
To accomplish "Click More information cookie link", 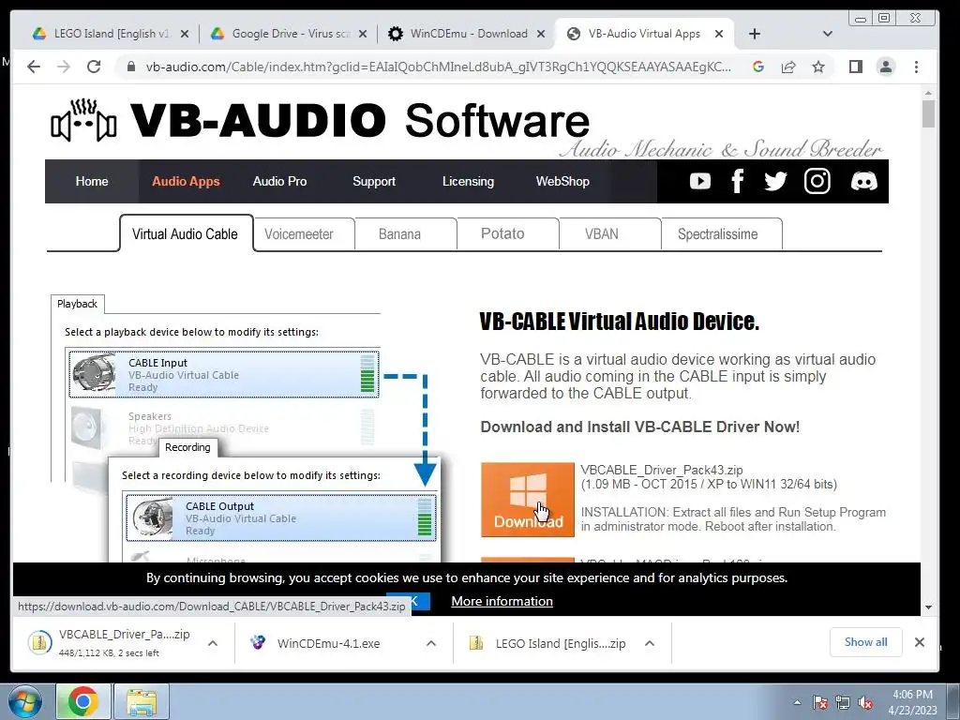I will click(502, 601).
